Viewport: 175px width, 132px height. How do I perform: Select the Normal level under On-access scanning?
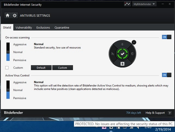pos(18,52)
